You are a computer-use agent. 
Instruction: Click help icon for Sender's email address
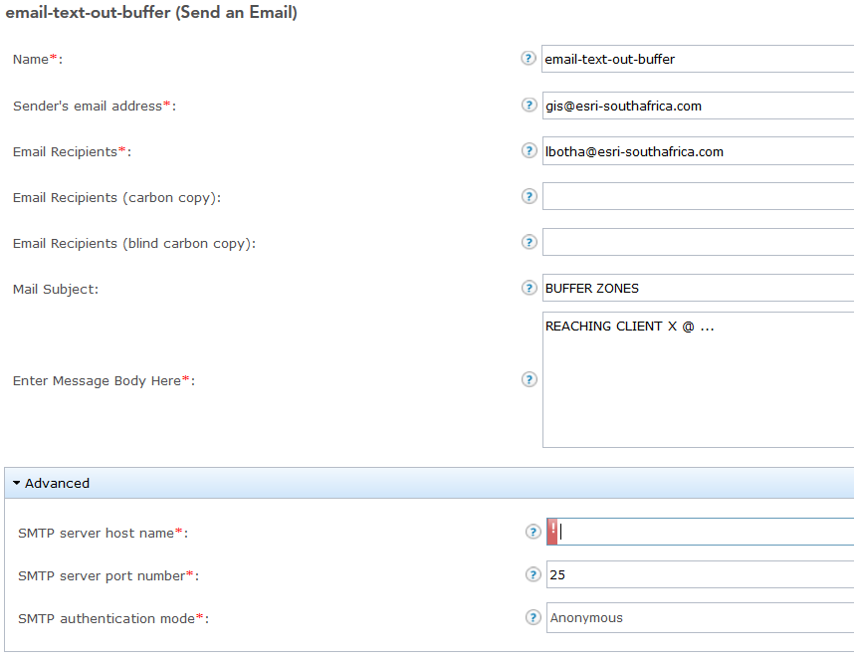[529, 105]
